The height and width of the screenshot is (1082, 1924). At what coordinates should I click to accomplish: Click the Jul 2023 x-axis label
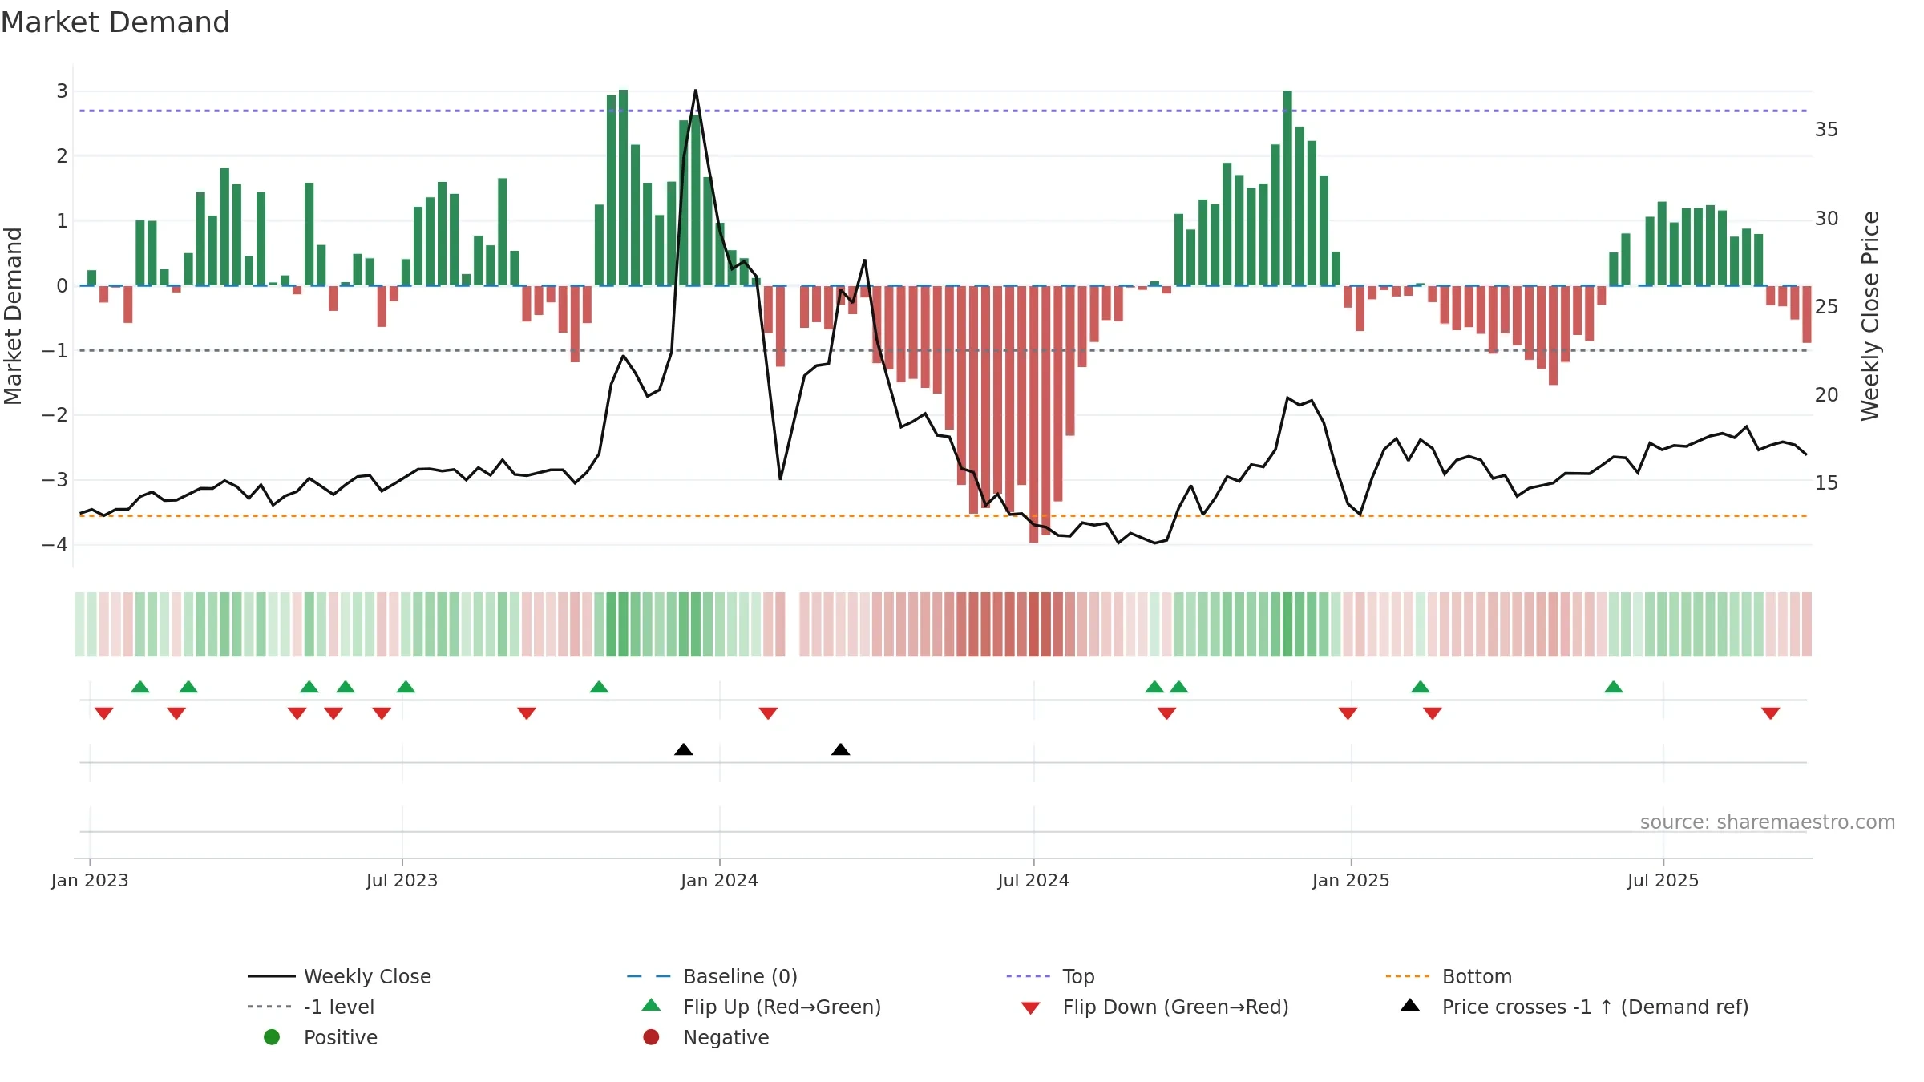[402, 880]
